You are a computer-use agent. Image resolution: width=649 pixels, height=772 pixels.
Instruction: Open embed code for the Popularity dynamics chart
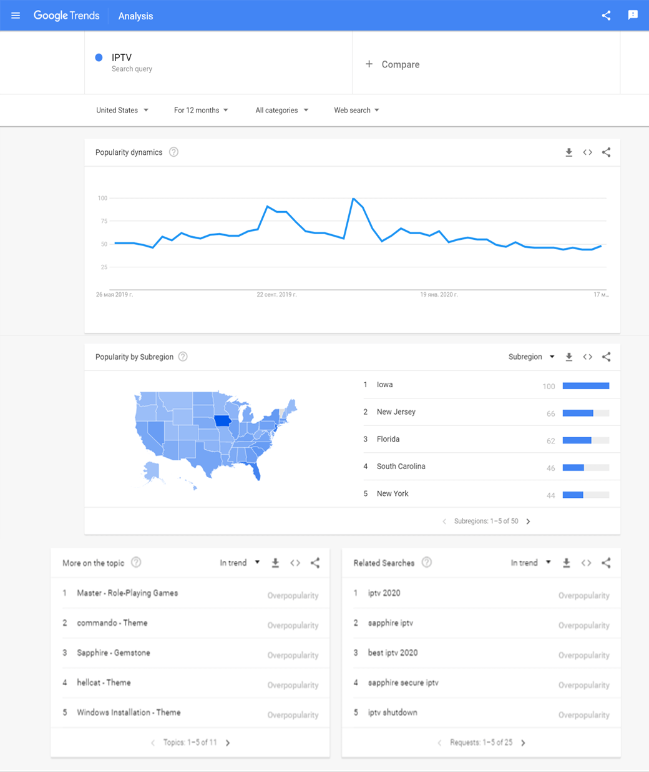(587, 152)
